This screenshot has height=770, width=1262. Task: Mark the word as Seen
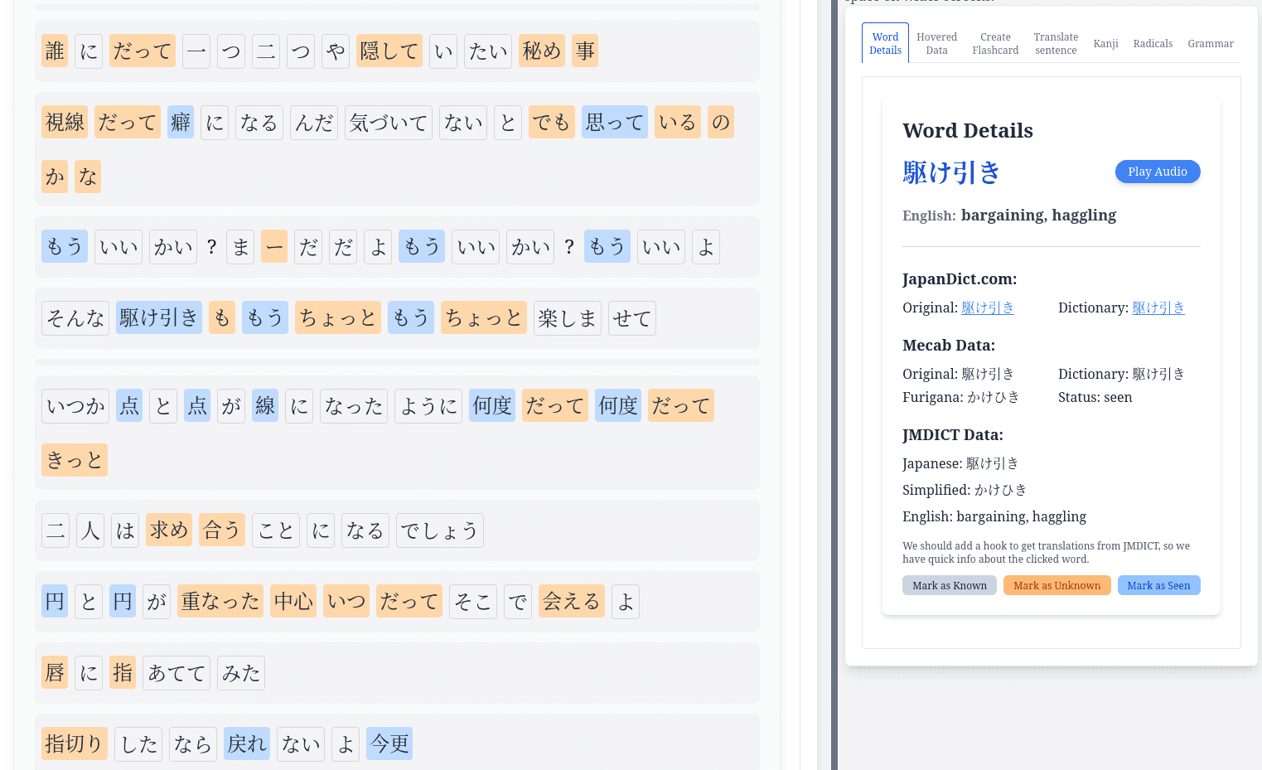point(1158,585)
